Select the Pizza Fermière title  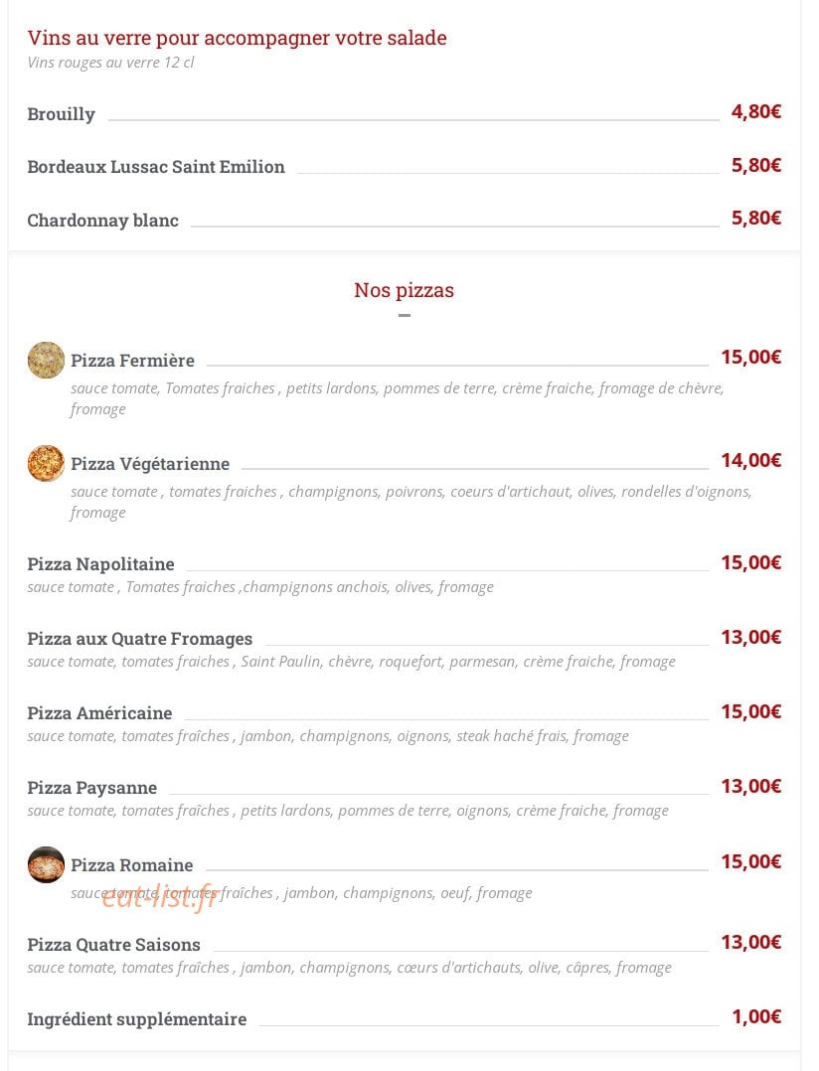[132, 361]
